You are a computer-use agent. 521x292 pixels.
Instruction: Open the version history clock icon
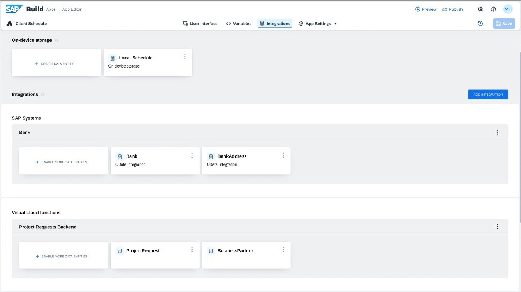click(480, 24)
